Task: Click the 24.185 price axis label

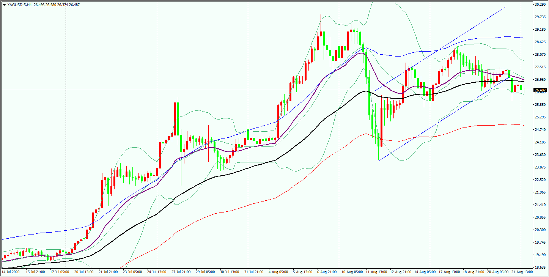Action: click(540, 142)
